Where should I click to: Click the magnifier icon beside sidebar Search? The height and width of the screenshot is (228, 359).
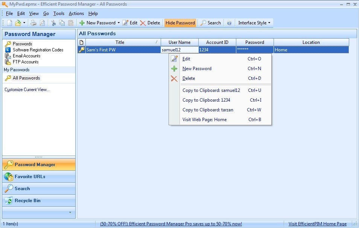(x=9, y=189)
